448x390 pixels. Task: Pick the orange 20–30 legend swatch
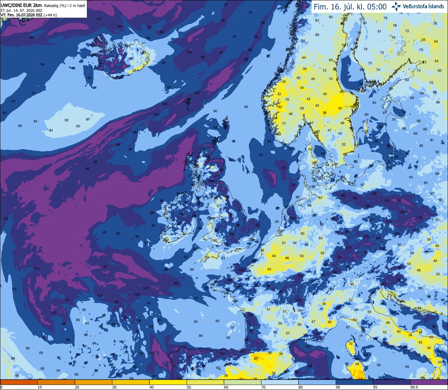click(93, 382)
